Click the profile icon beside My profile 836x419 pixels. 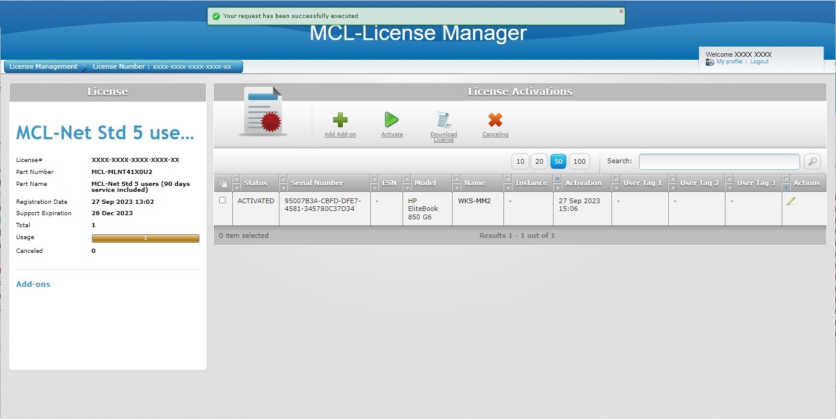click(x=710, y=62)
